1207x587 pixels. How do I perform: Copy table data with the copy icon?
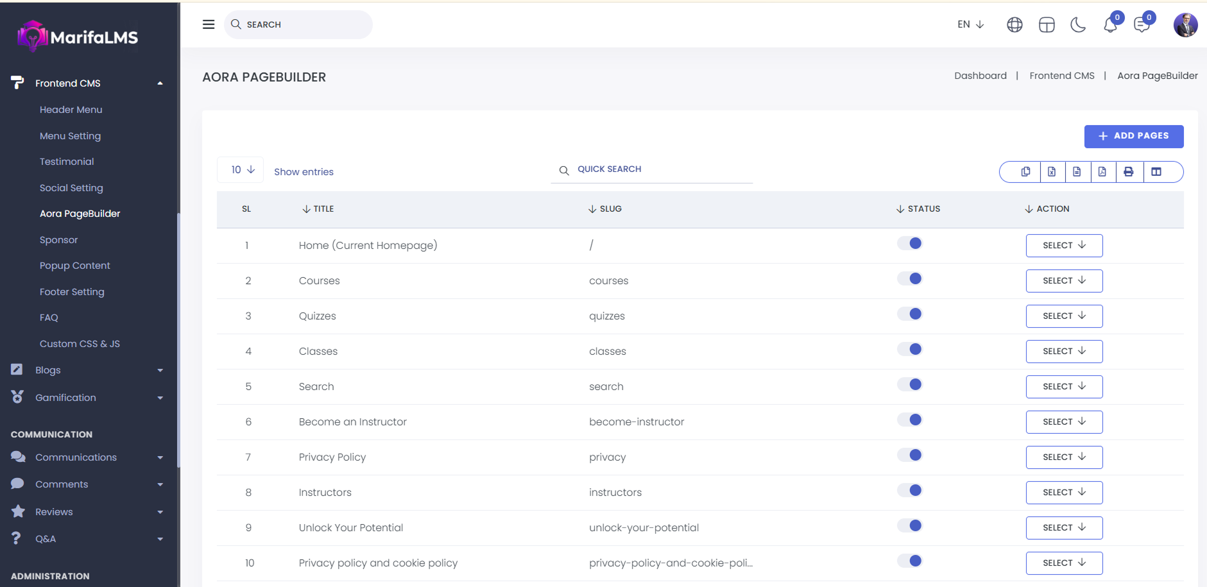(1025, 172)
